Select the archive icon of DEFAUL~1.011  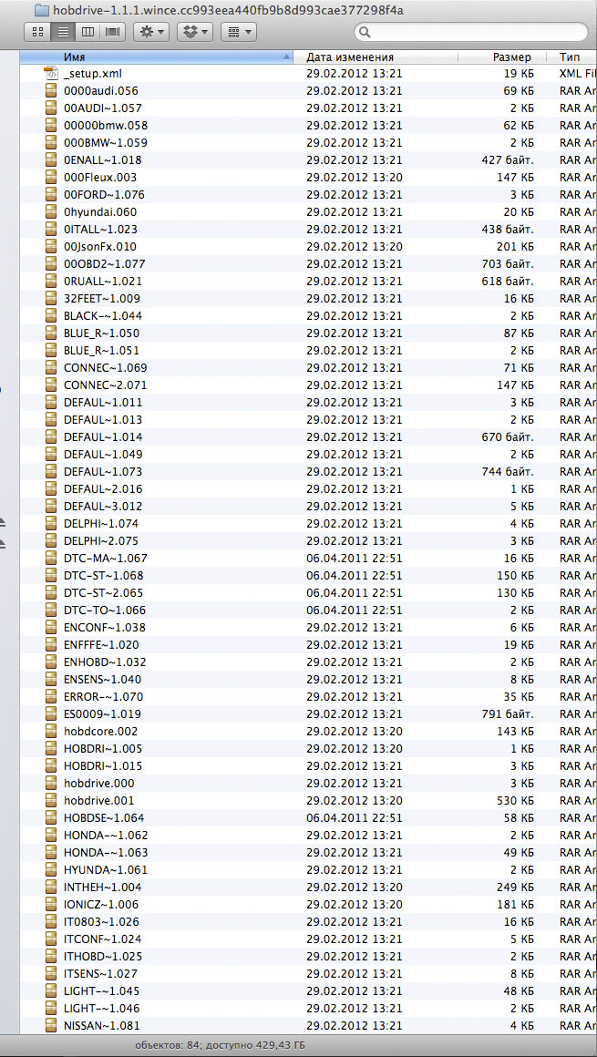tap(52, 403)
